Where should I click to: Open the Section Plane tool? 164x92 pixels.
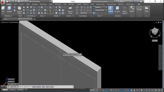(70, 10)
